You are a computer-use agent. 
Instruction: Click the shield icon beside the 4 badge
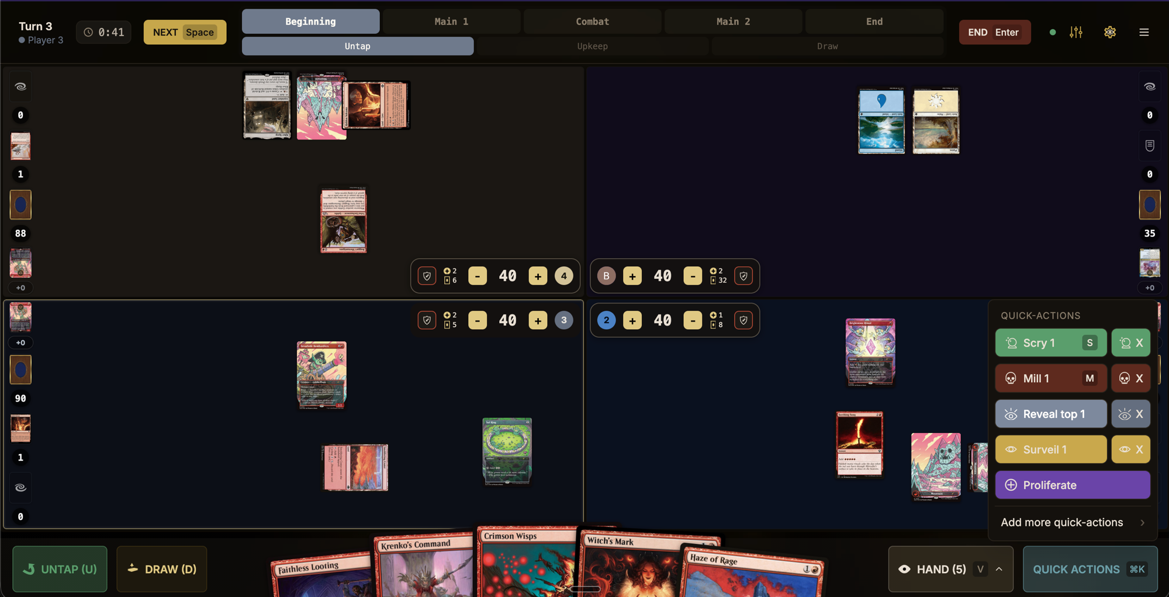tap(427, 276)
